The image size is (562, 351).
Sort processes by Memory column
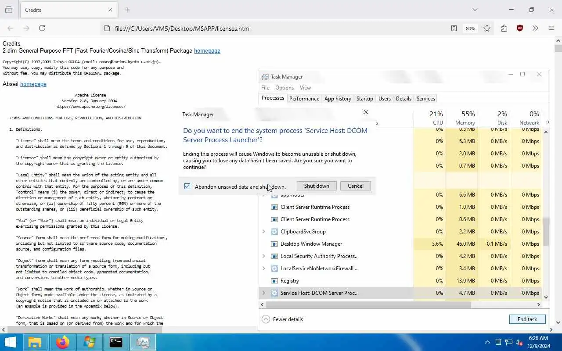pyautogui.click(x=462, y=118)
